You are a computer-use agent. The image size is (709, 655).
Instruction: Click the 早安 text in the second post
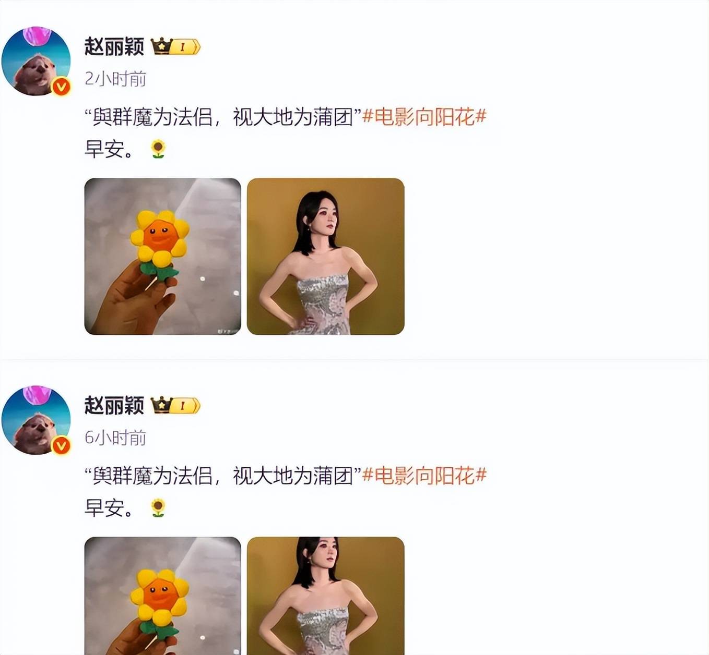click(x=104, y=508)
